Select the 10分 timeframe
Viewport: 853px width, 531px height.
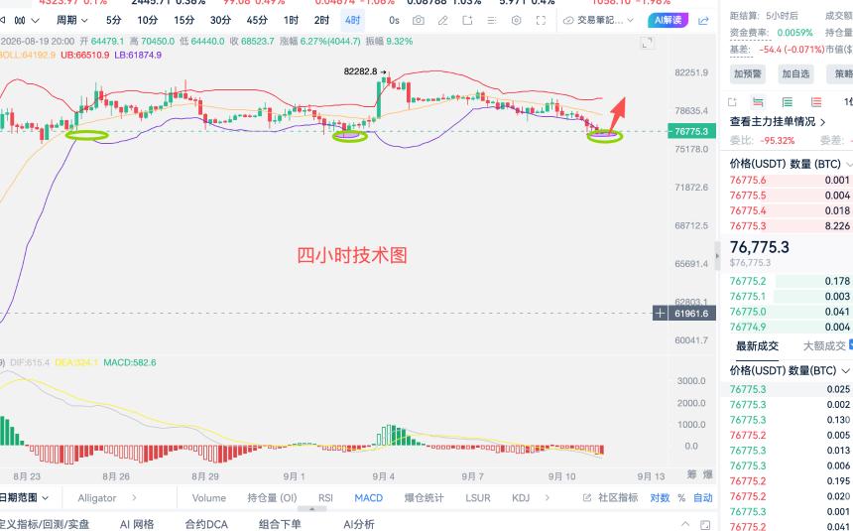coord(148,20)
